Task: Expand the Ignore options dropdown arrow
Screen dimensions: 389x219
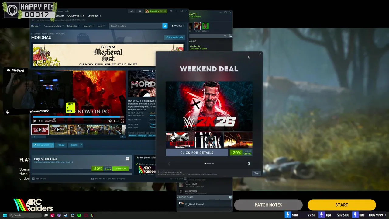Action: [81, 145]
